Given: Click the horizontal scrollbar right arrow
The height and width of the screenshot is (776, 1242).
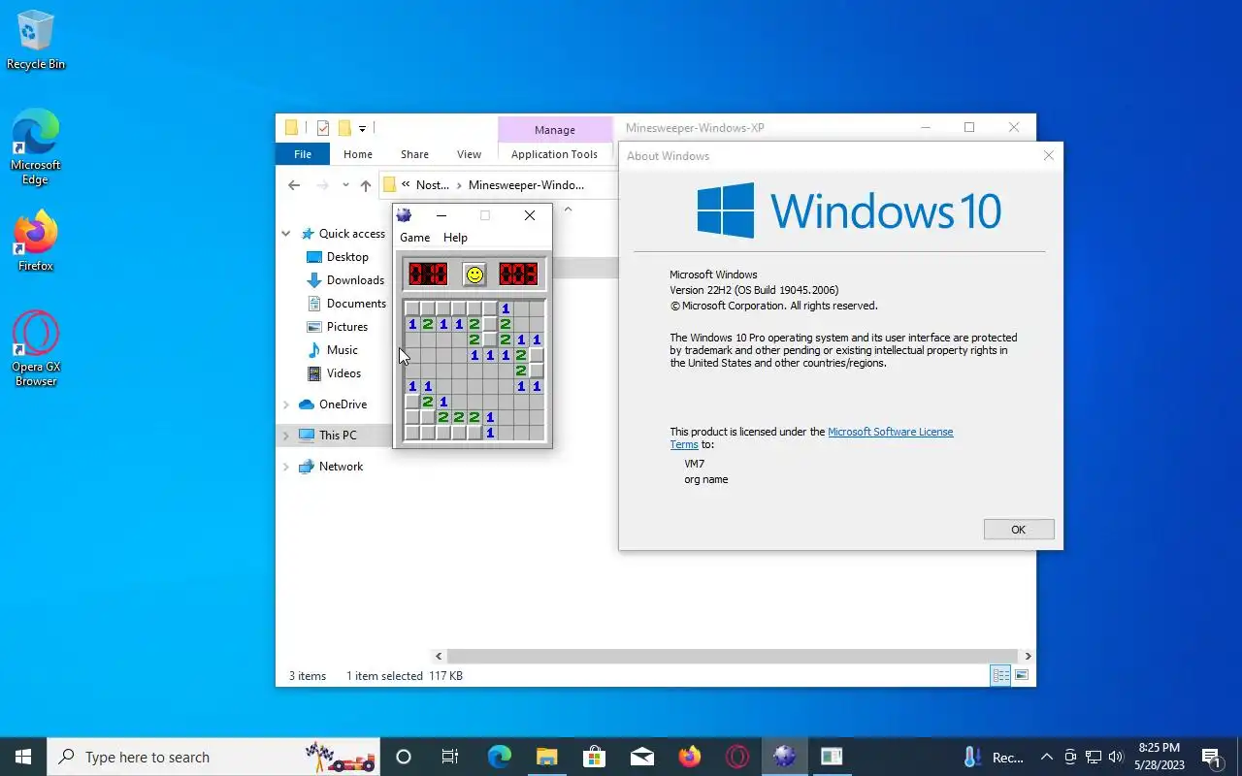Looking at the screenshot, I should [x=1028, y=657].
